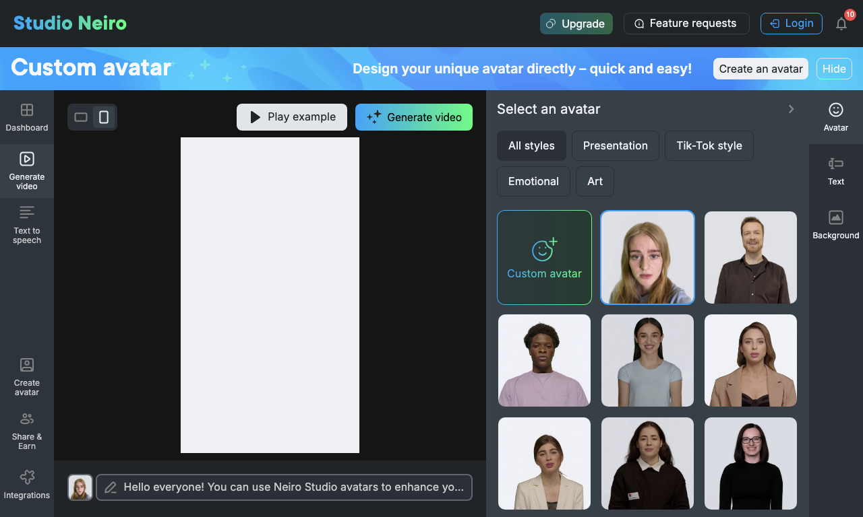Screen dimensions: 863x517
Task: Filter avatars by Art
Action: pyautogui.click(x=595, y=181)
